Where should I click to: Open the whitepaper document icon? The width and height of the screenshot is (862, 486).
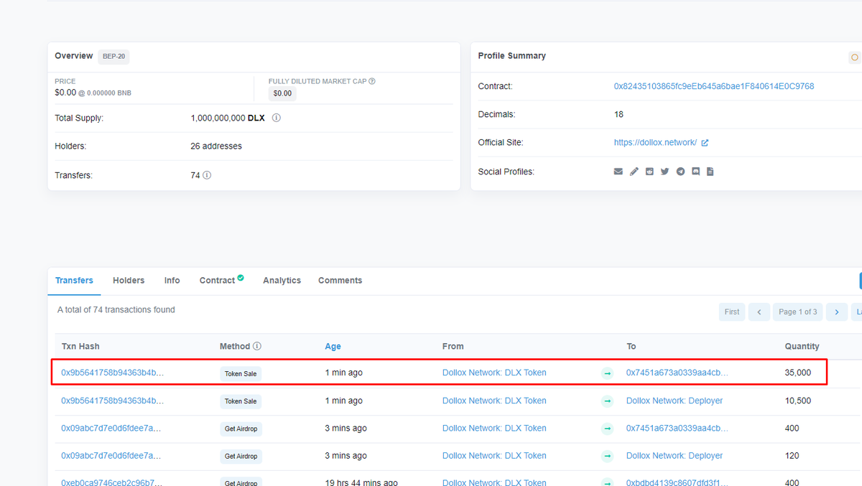pyautogui.click(x=710, y=172)
